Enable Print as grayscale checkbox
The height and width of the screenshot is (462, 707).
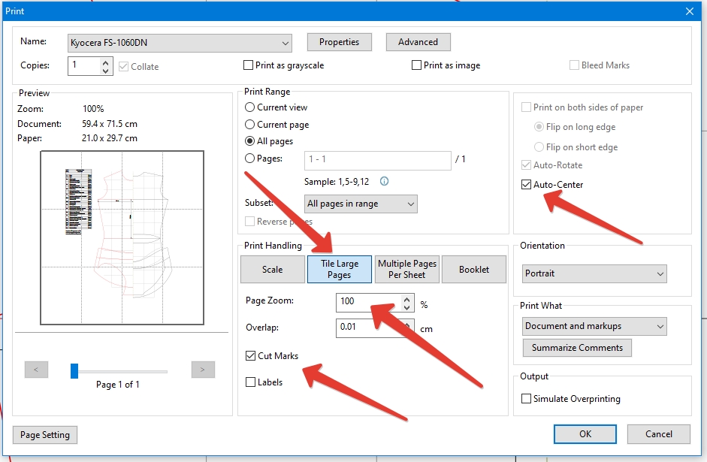249,65
